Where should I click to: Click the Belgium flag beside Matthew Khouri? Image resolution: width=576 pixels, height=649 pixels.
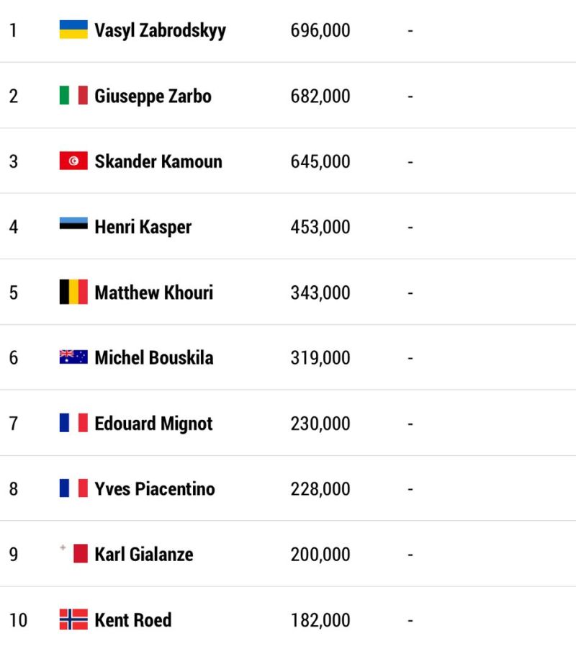tap(73, 292)
